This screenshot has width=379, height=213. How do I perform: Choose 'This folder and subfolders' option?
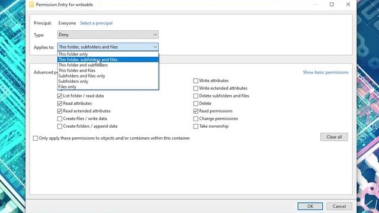pyautogui.click(x=108, y=65)
